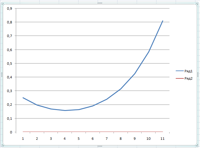Click the top-center chart resize handle
The height and width of the screenshot is (148, 200).
pyautogui.click(x=100, y=3)
